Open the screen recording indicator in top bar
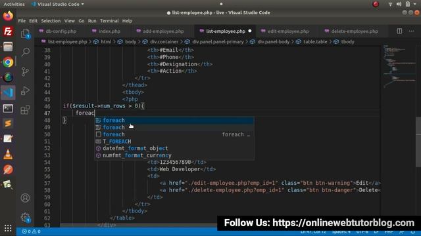421x236 pixels. click(x=376, y=4)
